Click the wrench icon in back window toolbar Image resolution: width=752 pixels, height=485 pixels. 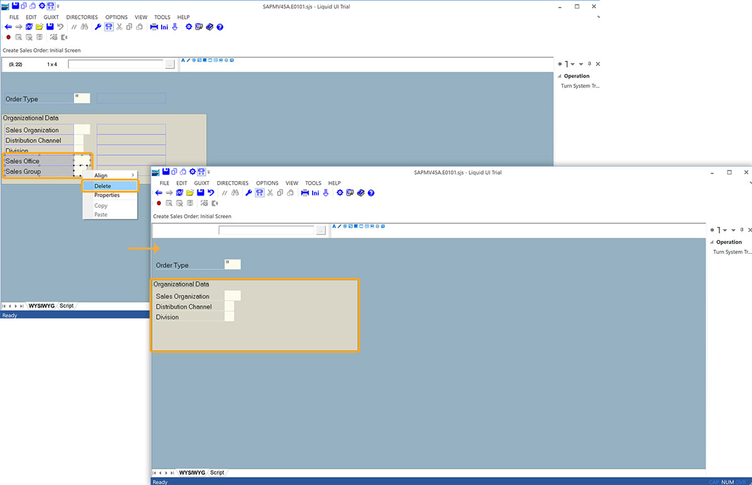point(98,27)
